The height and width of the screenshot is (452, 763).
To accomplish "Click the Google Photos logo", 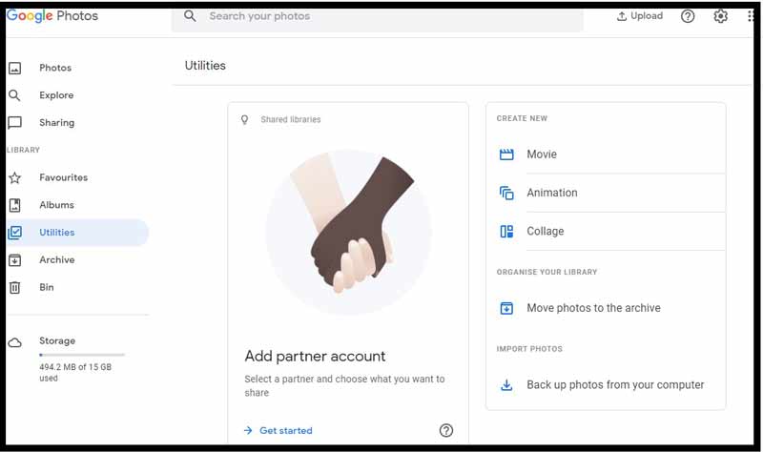I will [52, 16].
